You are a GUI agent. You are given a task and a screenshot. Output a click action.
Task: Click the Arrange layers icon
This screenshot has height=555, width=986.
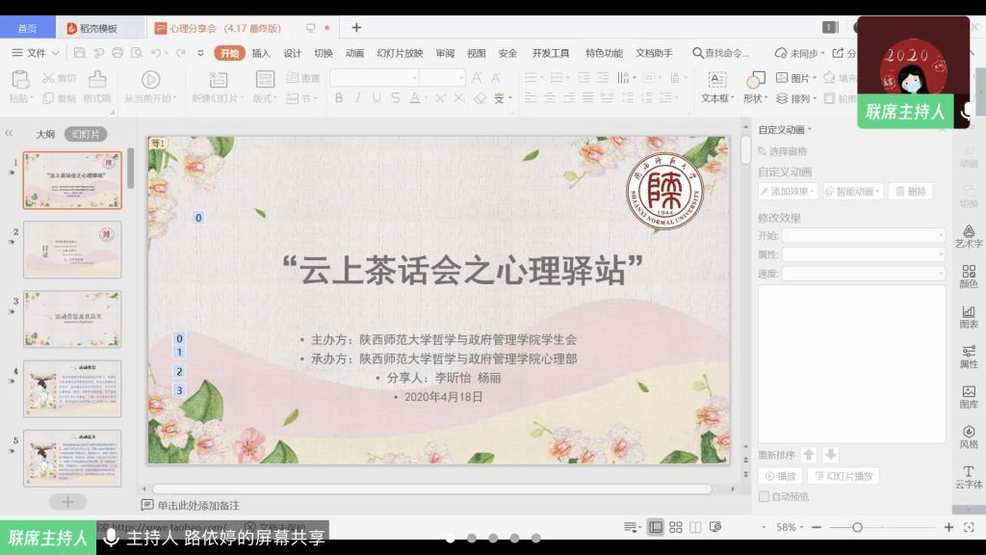point(782,98)
